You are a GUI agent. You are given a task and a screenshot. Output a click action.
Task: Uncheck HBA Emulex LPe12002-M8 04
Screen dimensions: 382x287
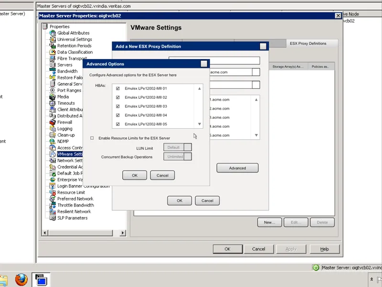click(x=117, y=115)
